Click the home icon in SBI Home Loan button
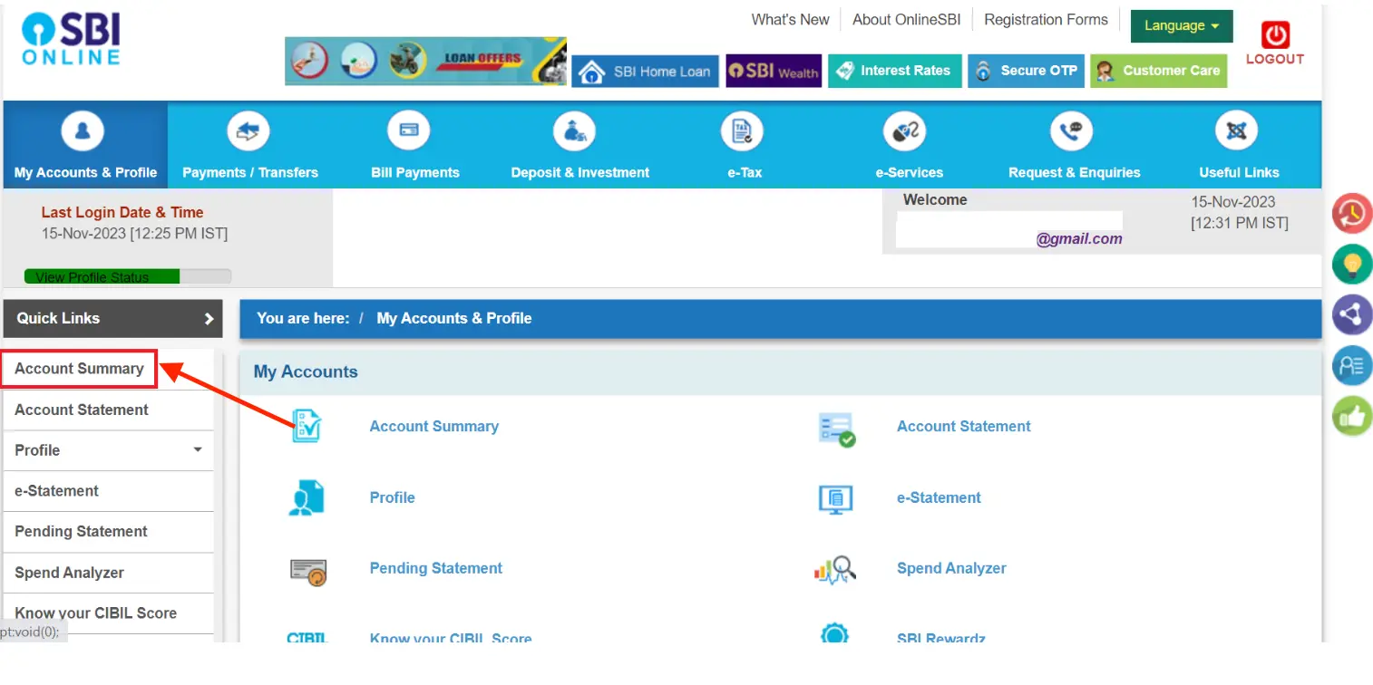The image size is (1373, 685). (x=591, y=72)
